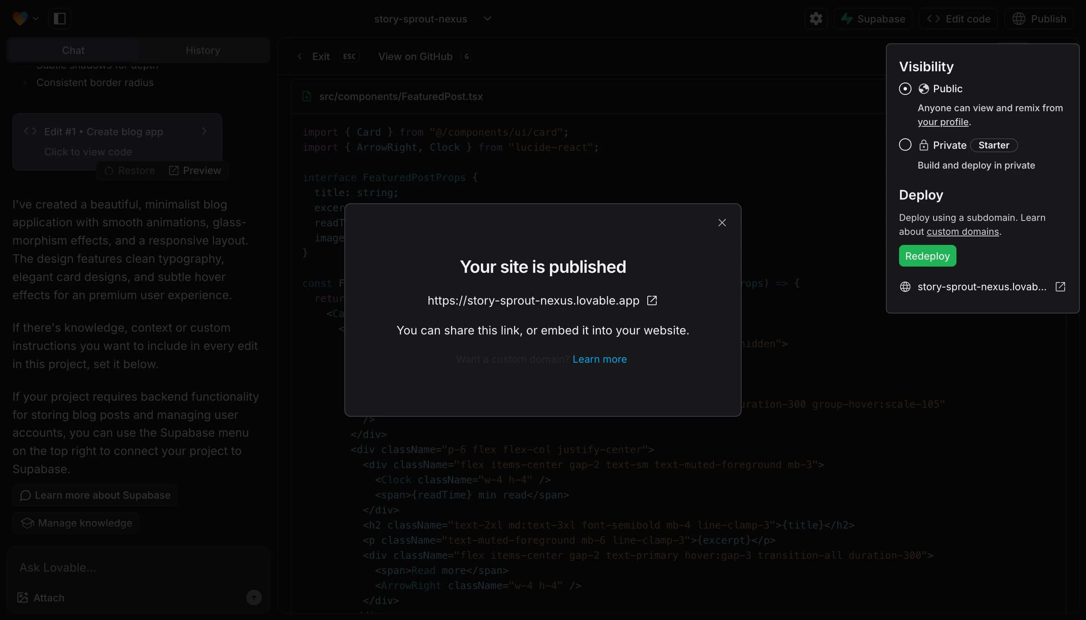Click the Redeploy button
This screenshot has height=620, width=1086.
tap(927, 255)
